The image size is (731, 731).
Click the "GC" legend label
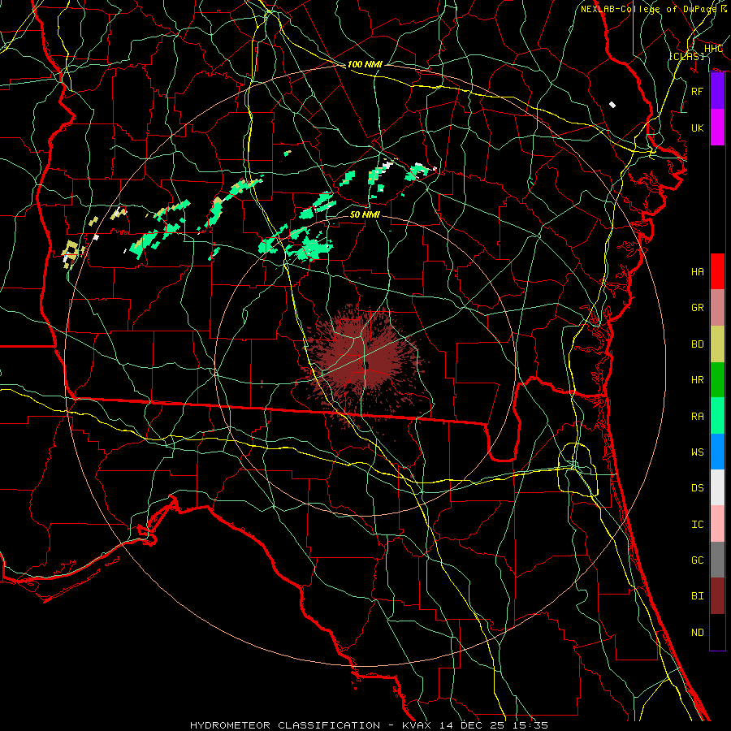coord(698,560)
